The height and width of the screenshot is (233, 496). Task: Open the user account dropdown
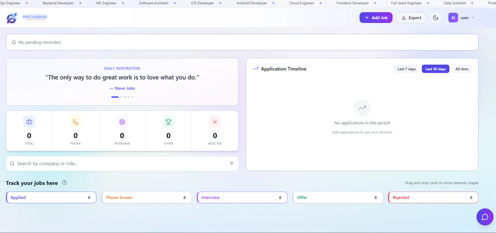point(461,18)
